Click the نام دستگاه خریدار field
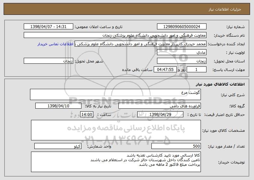 [x=115, y=35]
